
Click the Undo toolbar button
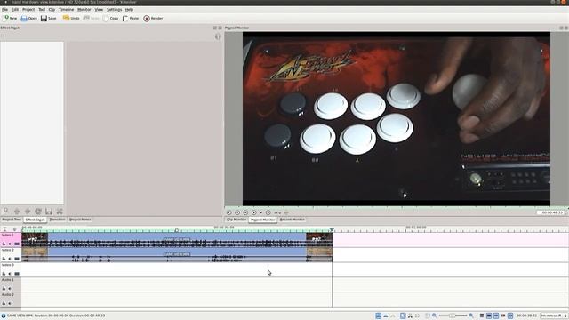pos(71,18)
